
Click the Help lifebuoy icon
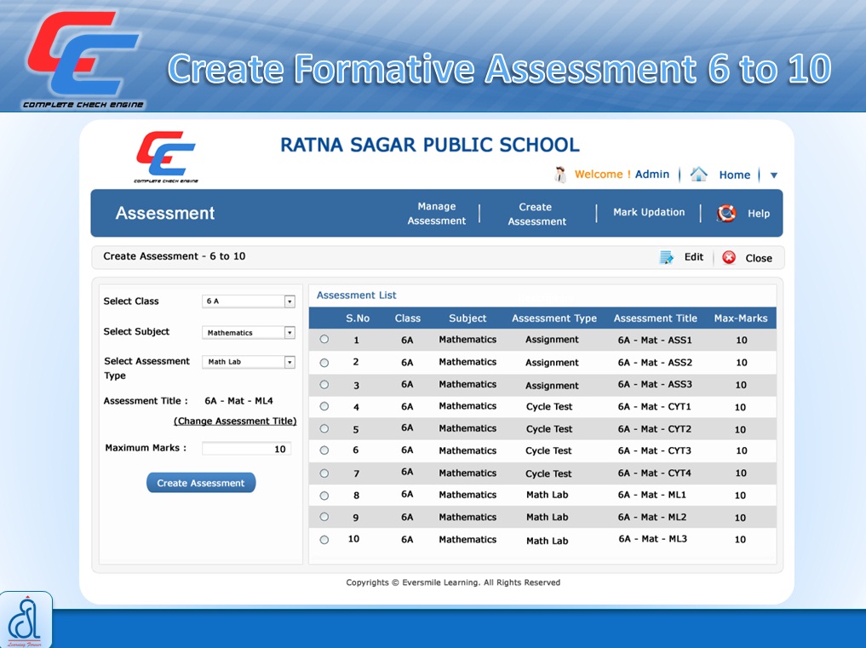[726, 213]
